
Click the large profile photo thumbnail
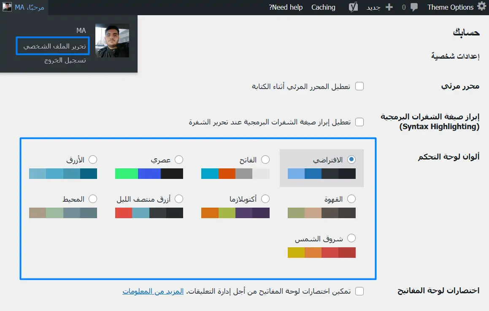coord(112,41)
